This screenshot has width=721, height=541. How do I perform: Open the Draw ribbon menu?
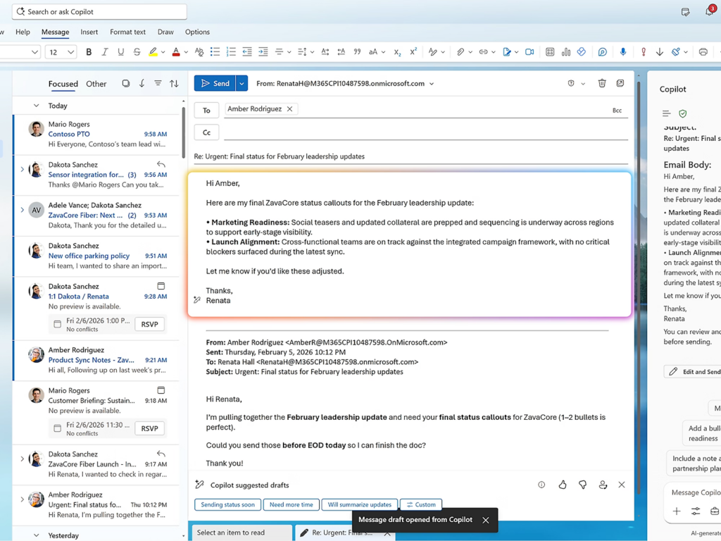(x=165, y=32)
